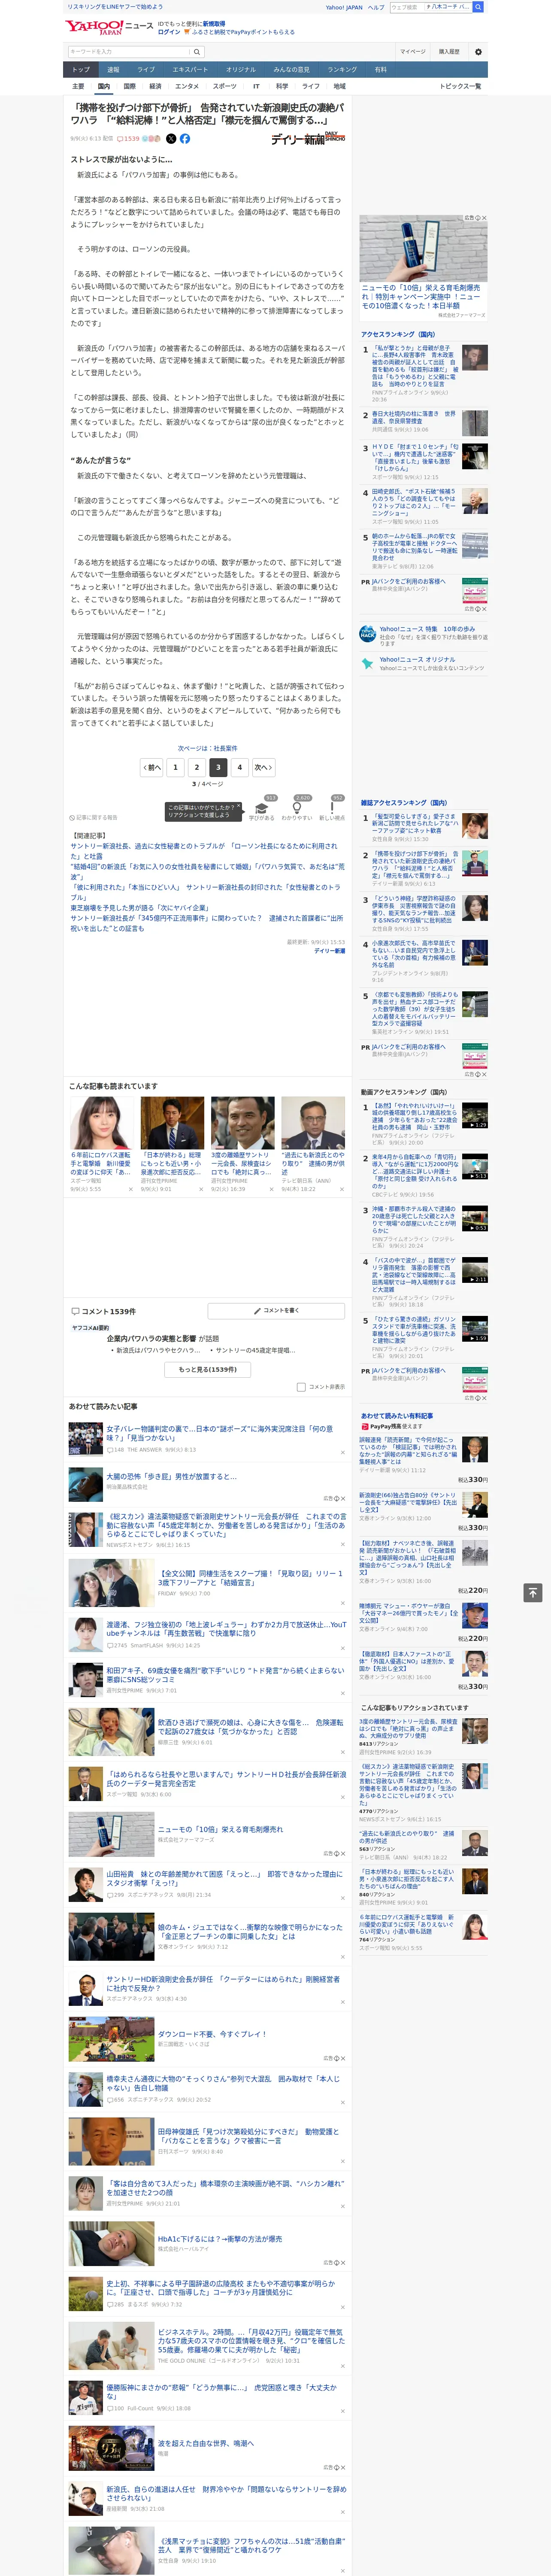The height and width of the screenshot is (2576, 551).
Task: Open the エキスパート tab
Action: (x=190, y=70)
